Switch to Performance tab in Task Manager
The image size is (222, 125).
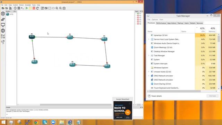[161, 23]
